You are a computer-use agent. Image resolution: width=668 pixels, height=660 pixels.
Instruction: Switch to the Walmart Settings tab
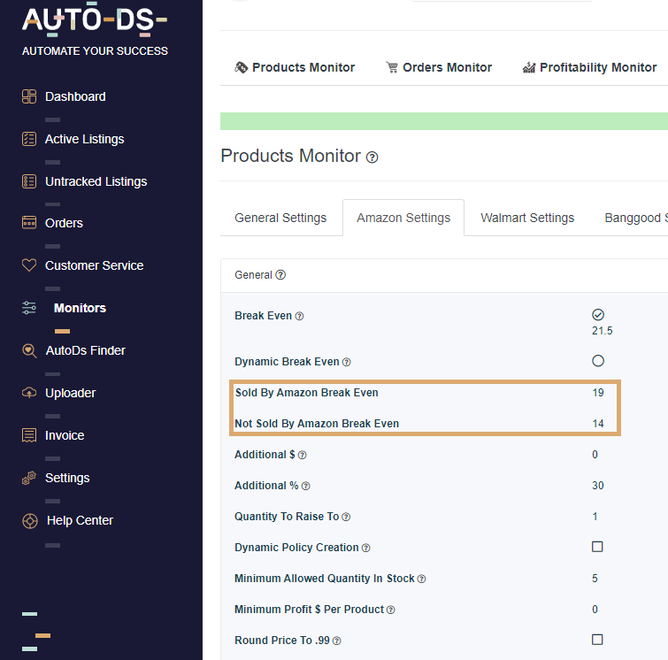tap(527, 218)
